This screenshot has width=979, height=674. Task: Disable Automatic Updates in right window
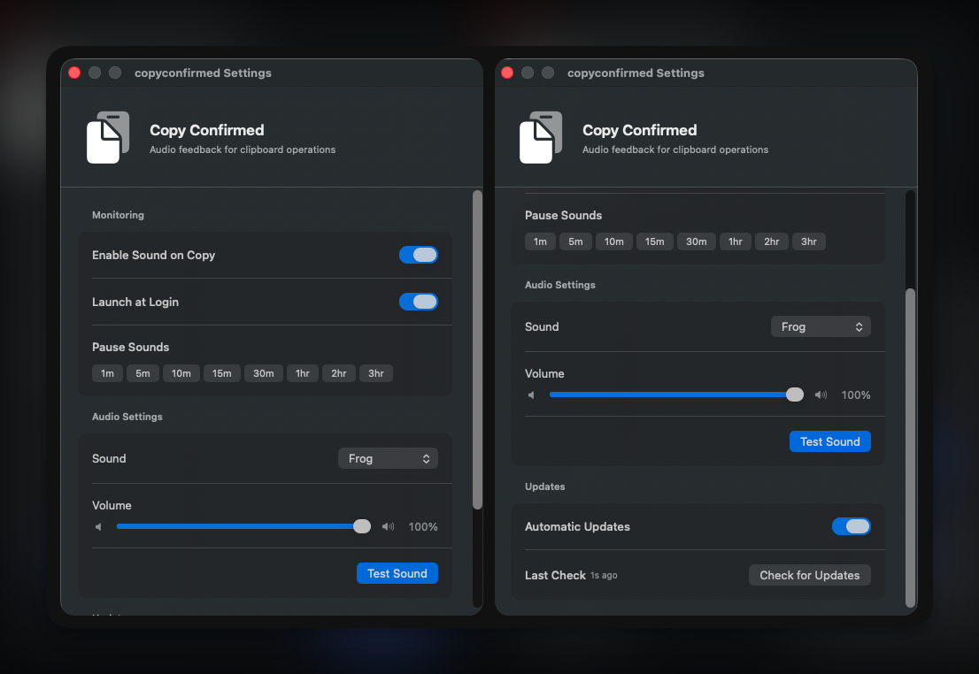point(851,526)
